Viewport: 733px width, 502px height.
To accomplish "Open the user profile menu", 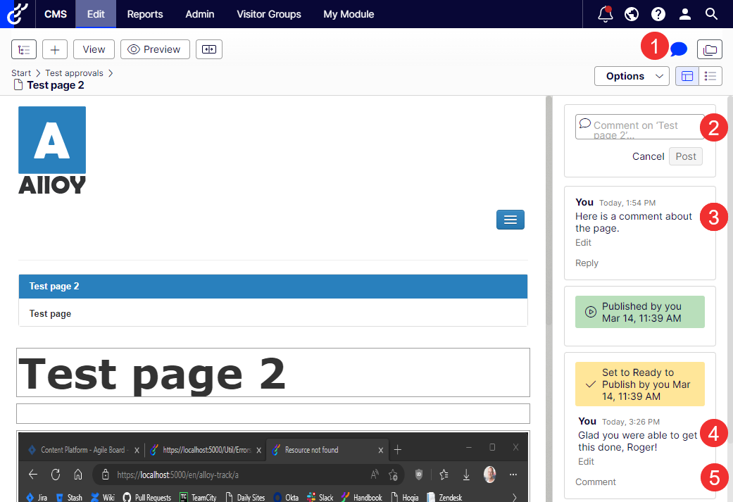I will click(685, 14).
